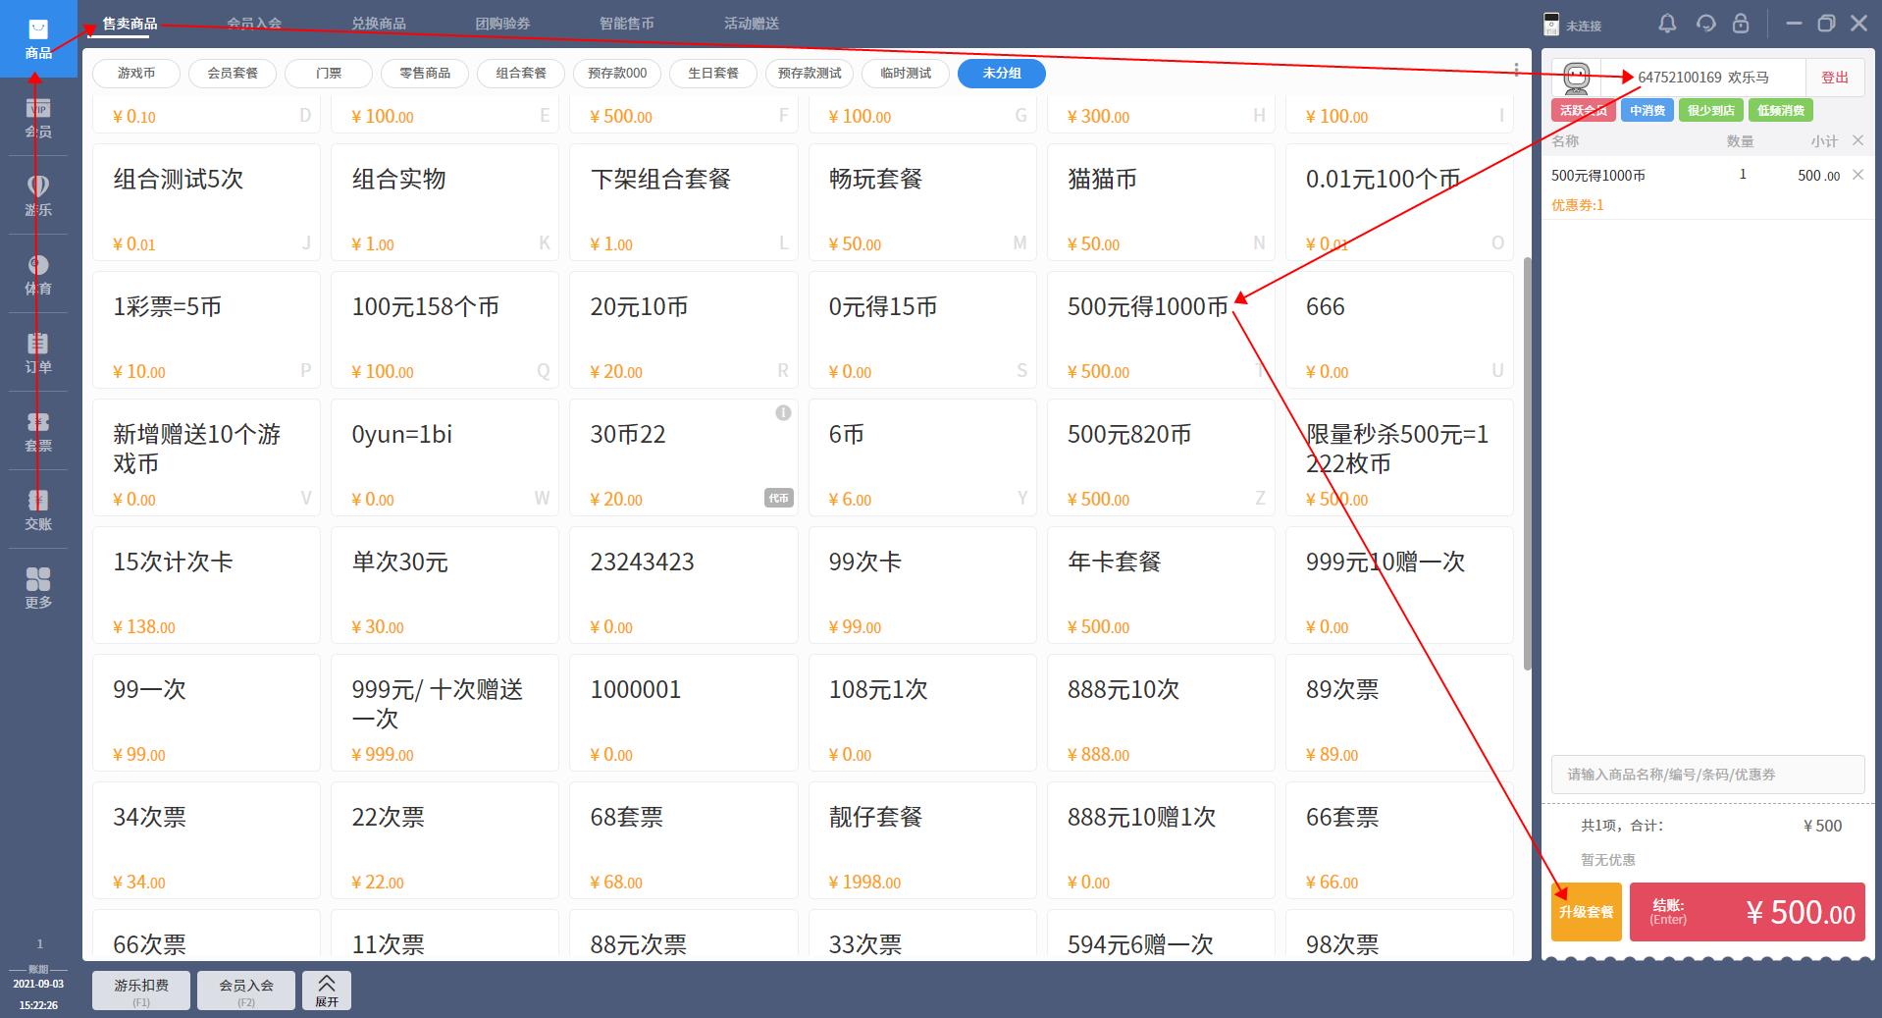This screenshot has width=1882, height=1018.
Task: Expand bottom shortcuts with 展开 button
Action: point(327,991)
